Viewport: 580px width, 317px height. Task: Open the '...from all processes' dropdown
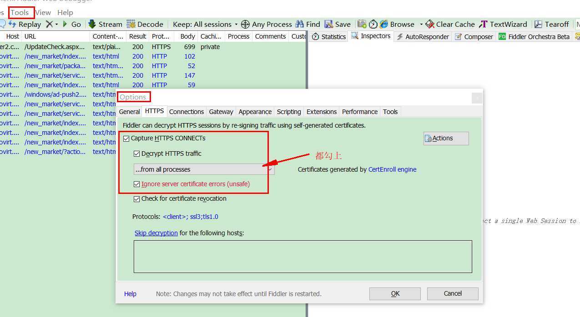pos(204,169)
